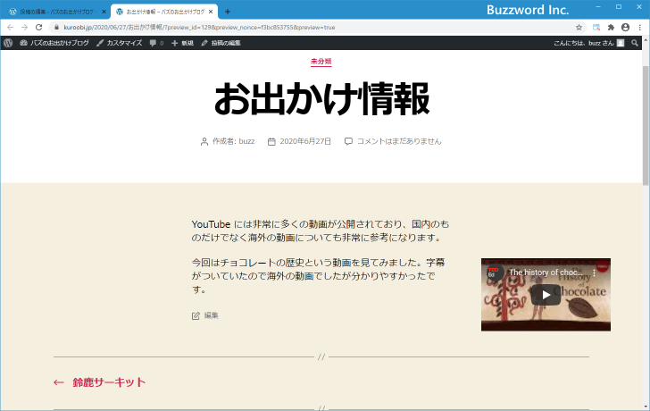Click the 未分類 category link
This screenshot has height=411, width=650.
[321, 62]
